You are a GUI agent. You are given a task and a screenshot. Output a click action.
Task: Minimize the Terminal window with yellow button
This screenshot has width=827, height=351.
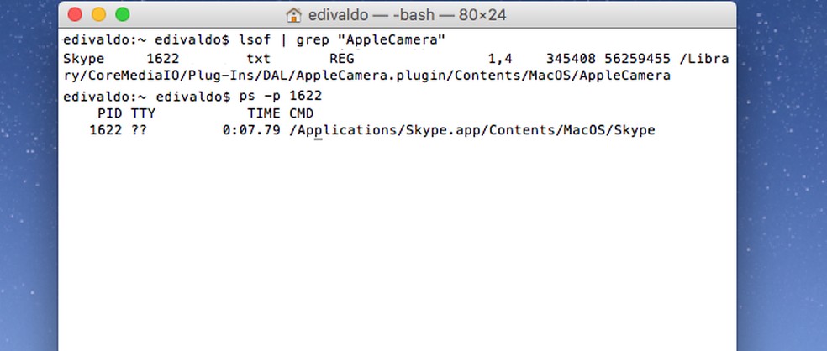[x=99, y=14]
